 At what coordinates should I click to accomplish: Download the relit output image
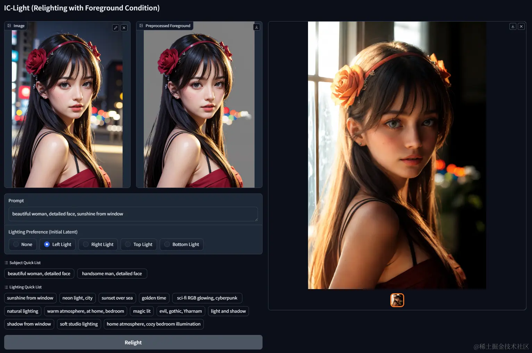pyautogui.click(x=513, y=26)
